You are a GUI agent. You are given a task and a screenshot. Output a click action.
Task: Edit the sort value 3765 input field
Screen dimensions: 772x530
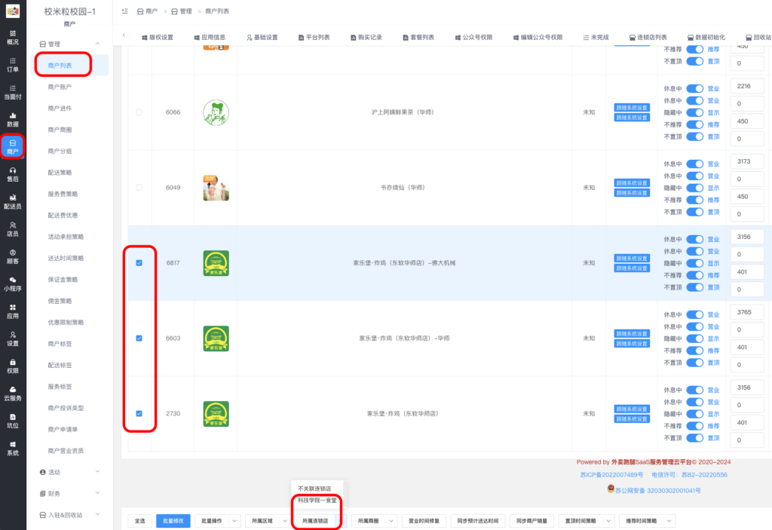coord(746,312)
